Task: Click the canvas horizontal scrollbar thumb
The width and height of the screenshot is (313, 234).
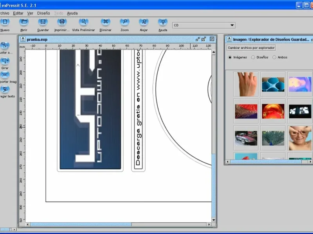Action: pos(81,225)
